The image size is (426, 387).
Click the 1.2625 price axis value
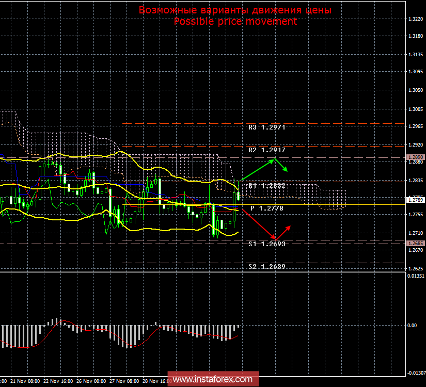pyautogui.click(x=416, y=269)
